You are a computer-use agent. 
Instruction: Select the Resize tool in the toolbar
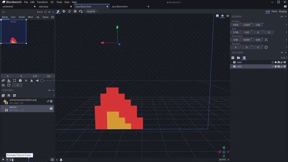[x=58, y=11]
